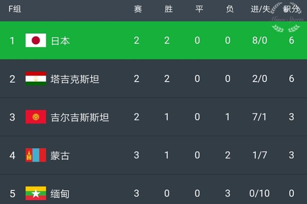
Task: Click Japan's 8/0 goals record
Action: coord(259,40)
